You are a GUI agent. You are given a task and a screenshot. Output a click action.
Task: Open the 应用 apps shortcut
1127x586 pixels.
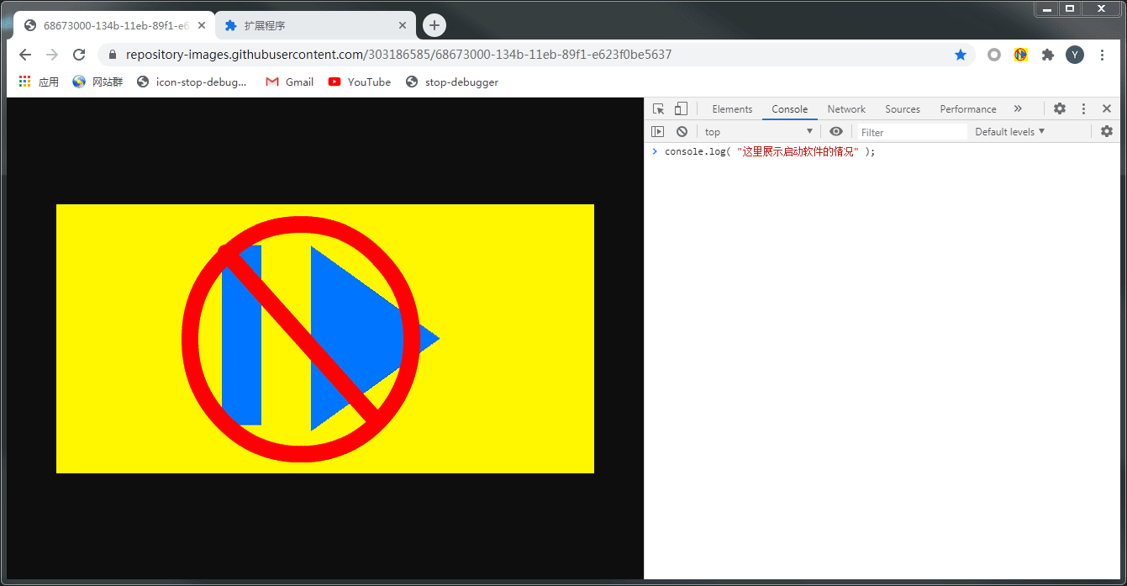click(x=39, y=82)
